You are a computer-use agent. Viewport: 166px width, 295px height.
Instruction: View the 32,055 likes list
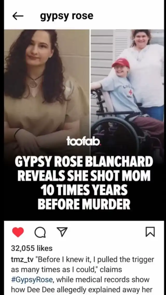tap(32, 248)
